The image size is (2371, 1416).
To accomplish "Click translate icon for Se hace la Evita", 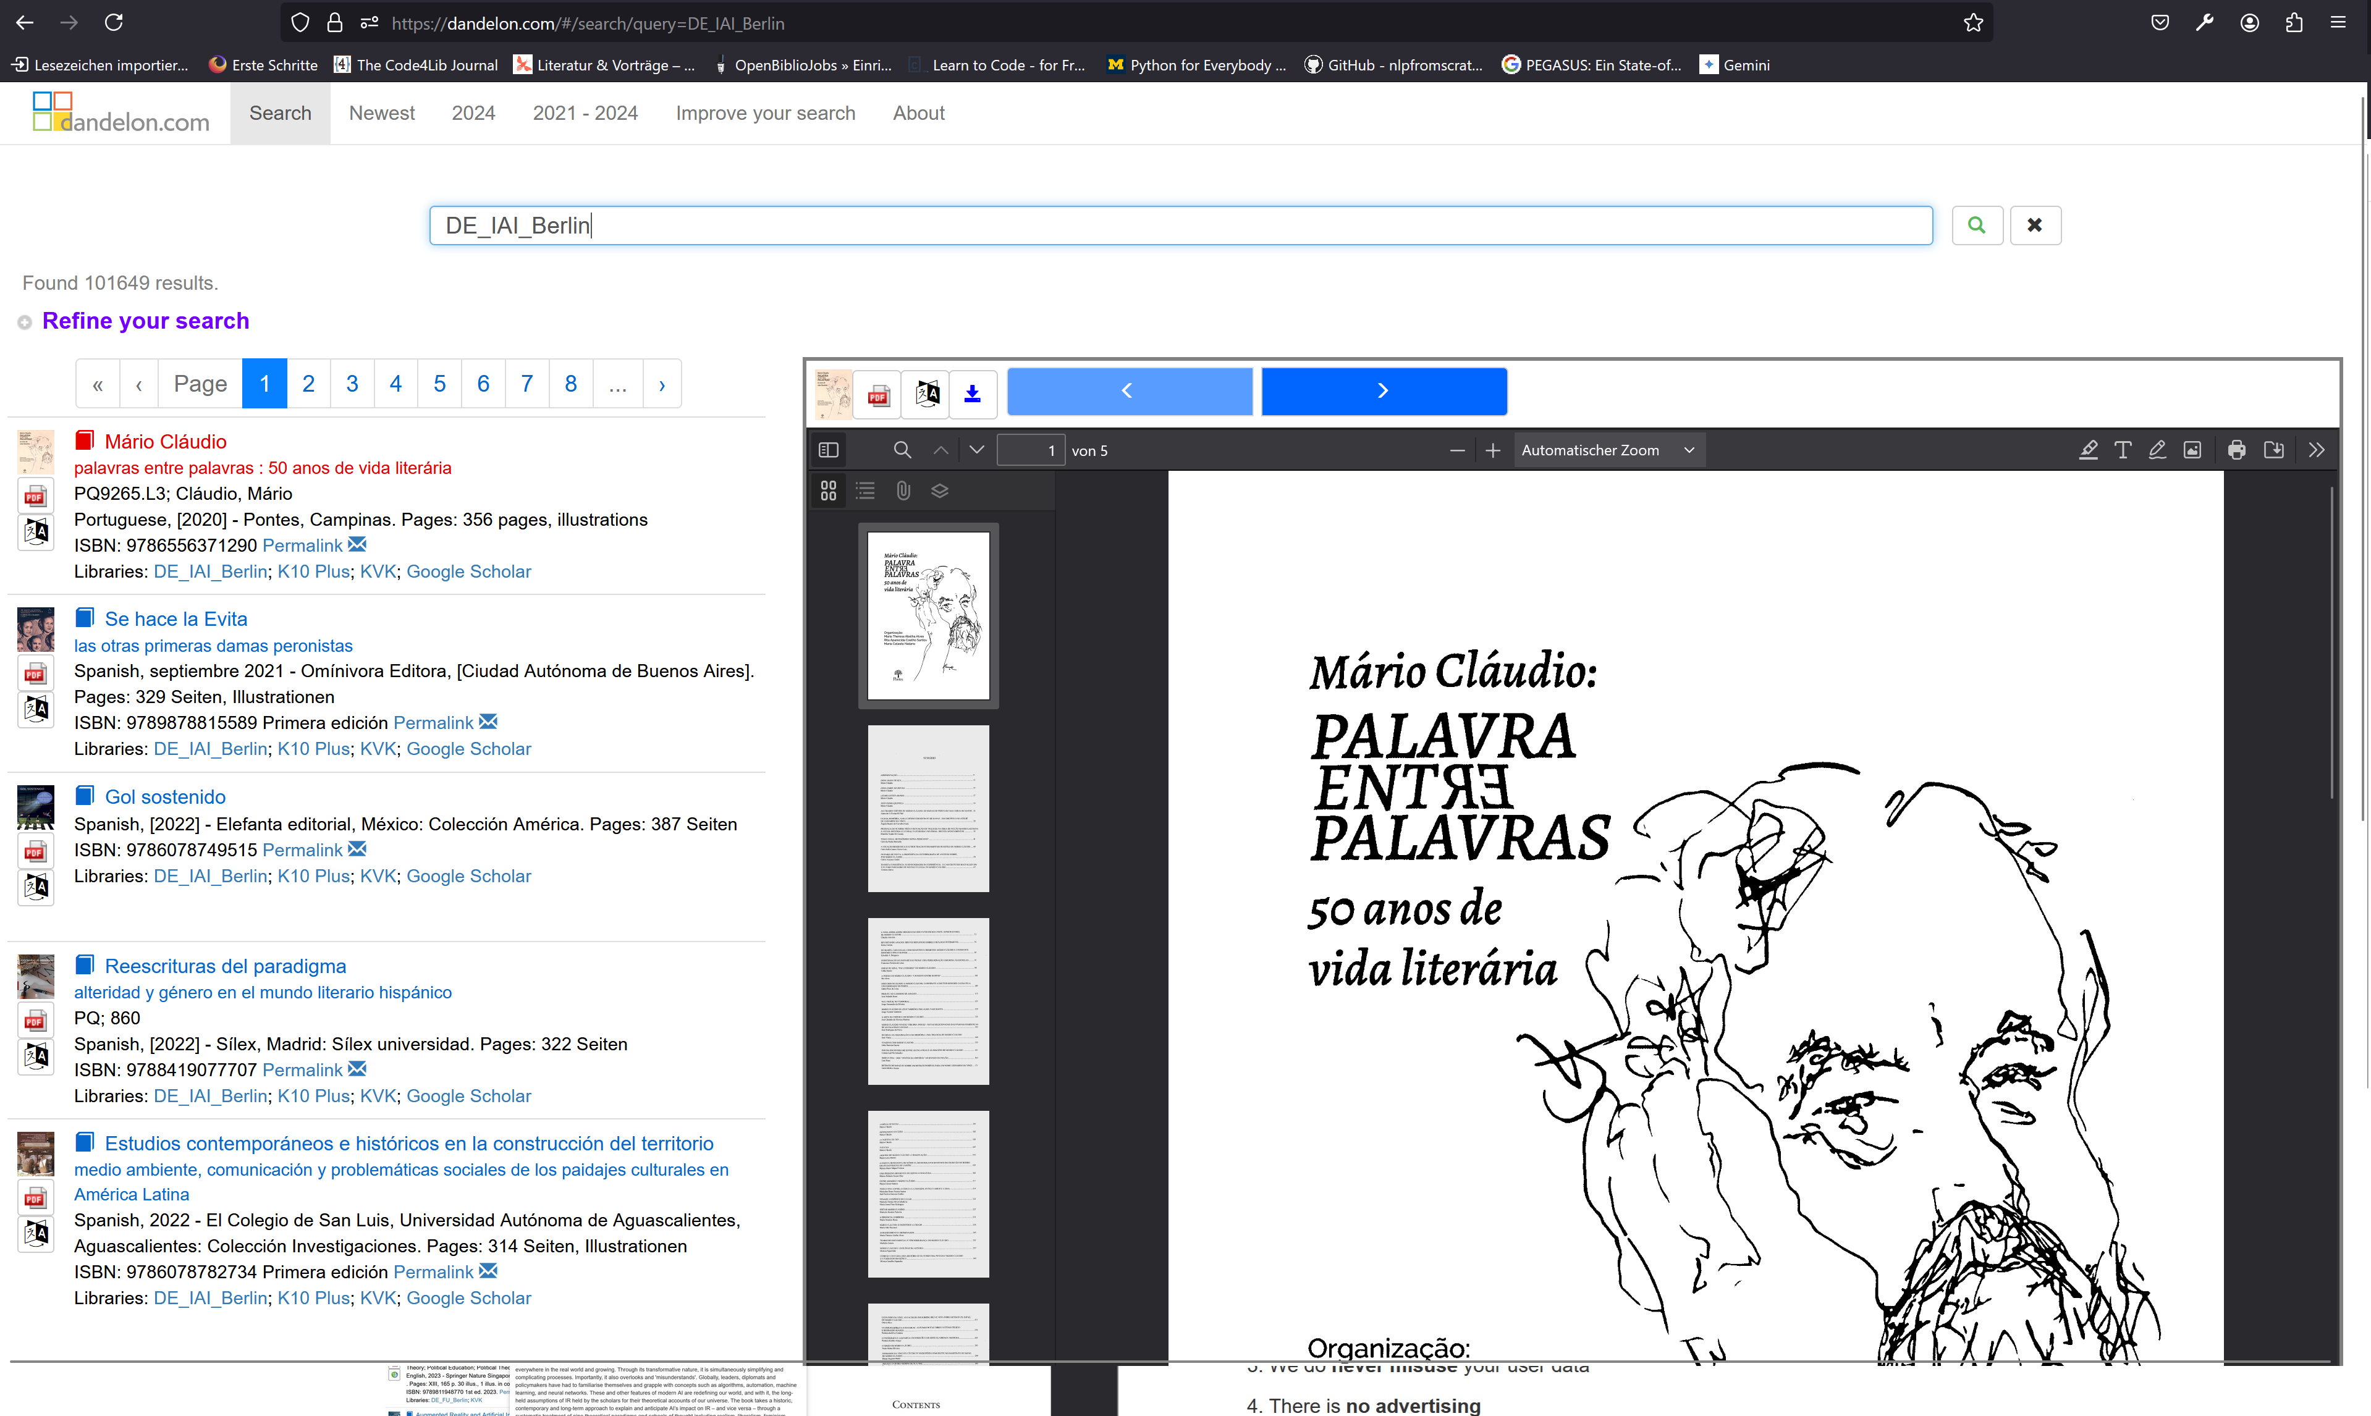I will [35, 709].
